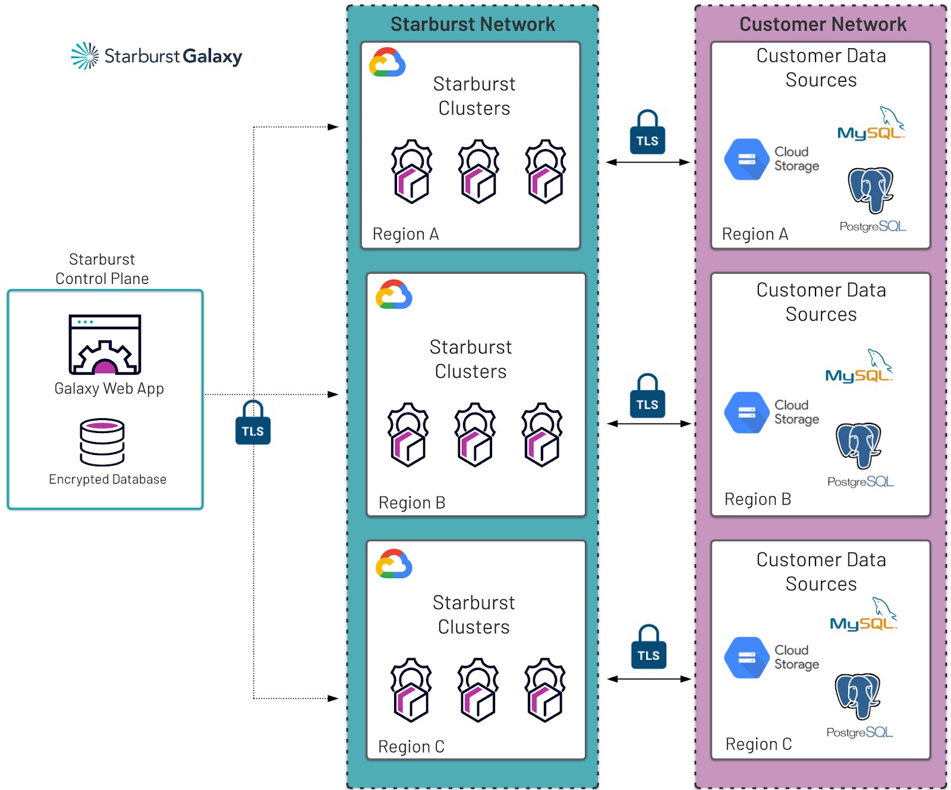Image resolution: width=951 pixels, height=790 pixels.
Task: Click Cloud Storage icon in Customer Region B
Action: 747,412
